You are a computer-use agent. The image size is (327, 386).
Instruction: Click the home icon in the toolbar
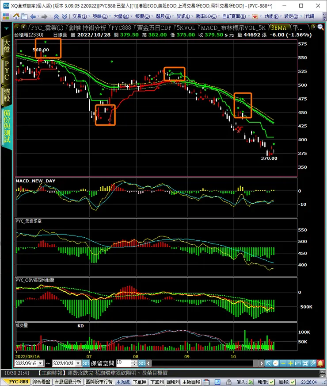[x=16, y=16]
